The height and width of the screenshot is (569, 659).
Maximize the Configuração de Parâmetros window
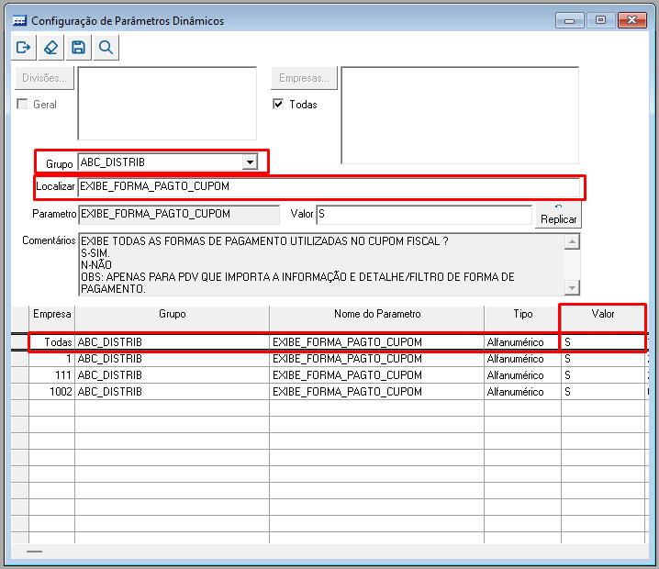600,20
